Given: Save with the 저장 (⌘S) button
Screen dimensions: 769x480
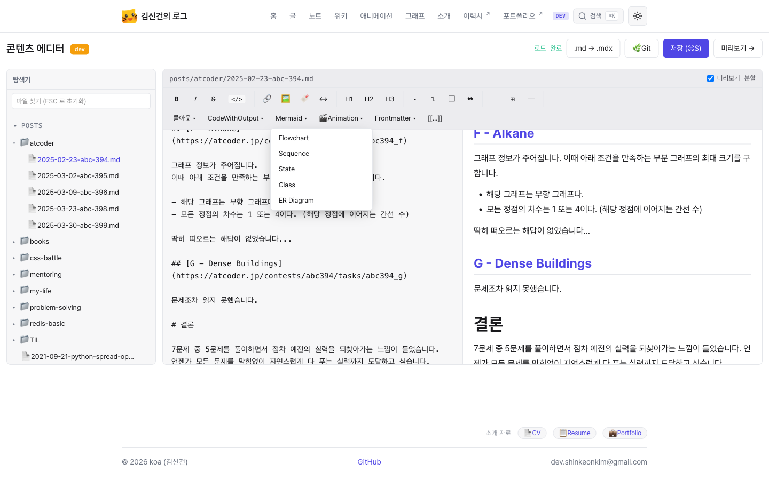Looking at the screenshot, I should point(686,48).
